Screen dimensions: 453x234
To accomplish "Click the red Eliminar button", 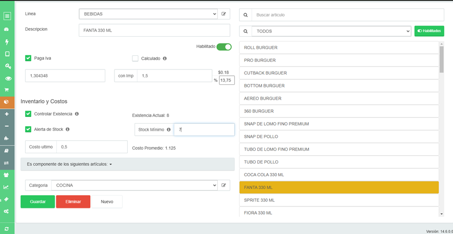I will pos(73,202).
